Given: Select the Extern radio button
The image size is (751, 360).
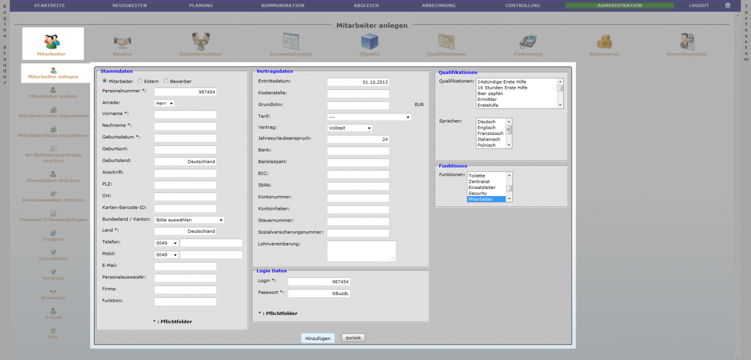Looking at the screenshot, I should coord(140,81).
